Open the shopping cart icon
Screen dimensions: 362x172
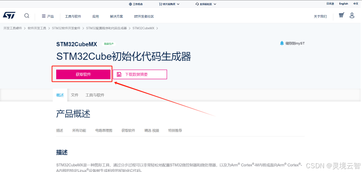point(341,15)
